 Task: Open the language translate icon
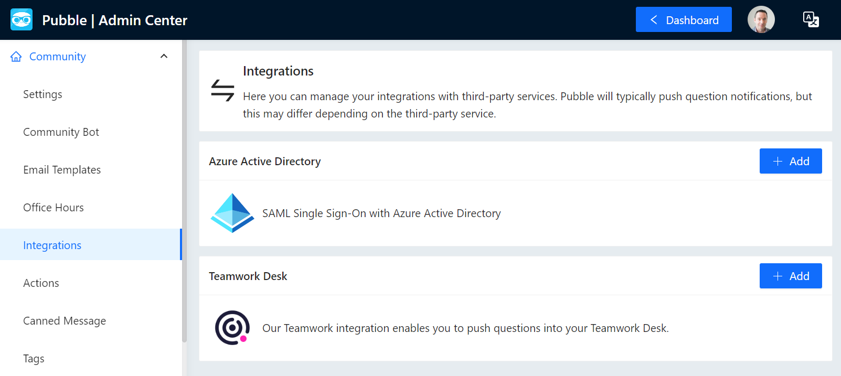pos(811,20)
